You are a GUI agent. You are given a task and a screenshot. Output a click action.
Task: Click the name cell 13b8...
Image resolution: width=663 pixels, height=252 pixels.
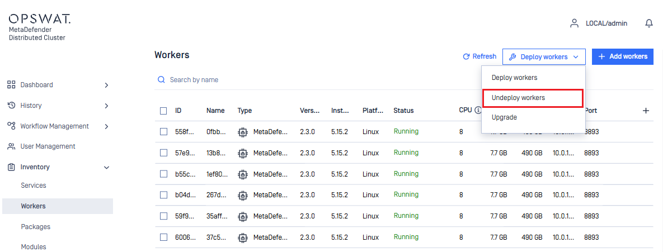point(217,153)
